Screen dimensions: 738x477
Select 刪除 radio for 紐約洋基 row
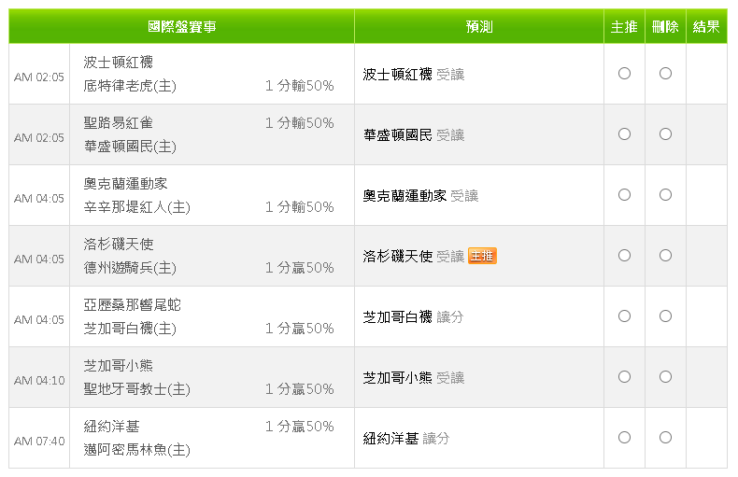[665, 438]
